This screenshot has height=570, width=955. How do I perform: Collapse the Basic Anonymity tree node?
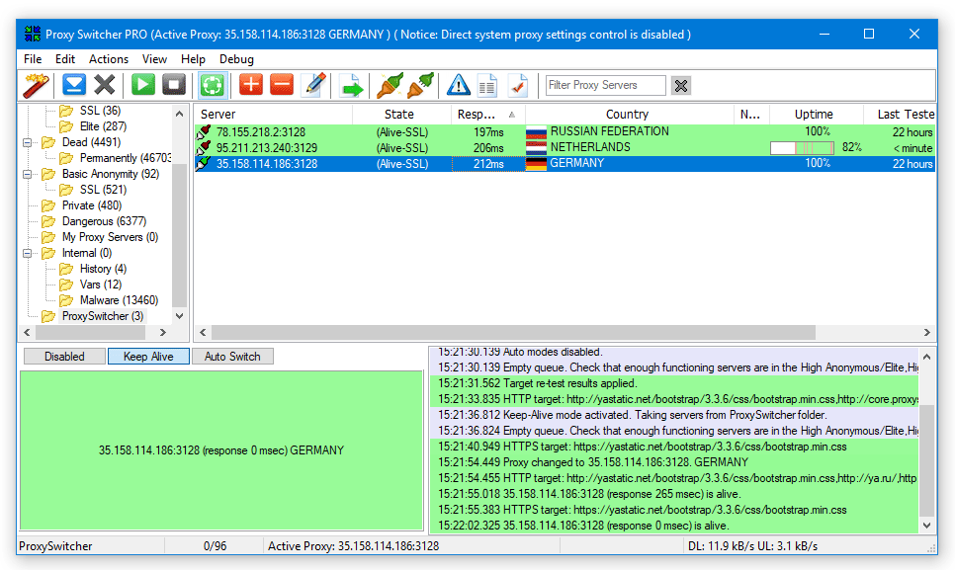[x=28, y=174]
